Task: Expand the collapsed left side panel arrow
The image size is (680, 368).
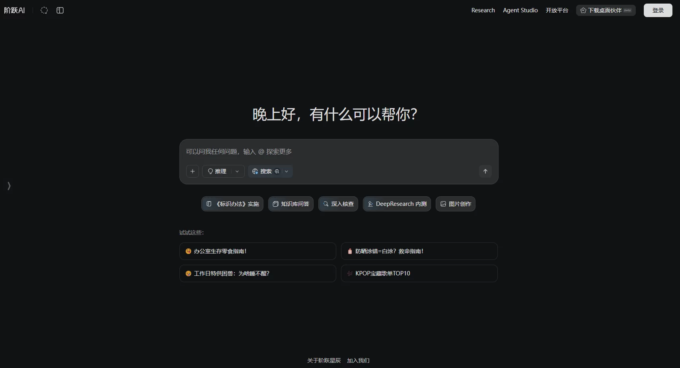Action: [9, 186]
